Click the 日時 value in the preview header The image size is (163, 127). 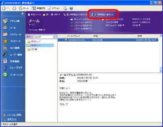click(88, 78)
